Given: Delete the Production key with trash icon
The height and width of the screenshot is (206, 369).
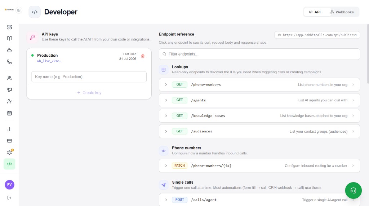Looking at the screenshot, I should click(143, 56).
